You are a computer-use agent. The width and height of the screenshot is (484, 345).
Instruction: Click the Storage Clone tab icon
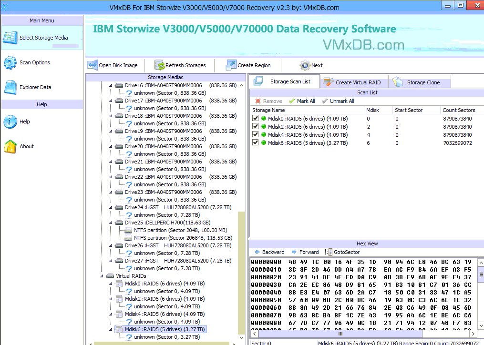pos(398,82)
